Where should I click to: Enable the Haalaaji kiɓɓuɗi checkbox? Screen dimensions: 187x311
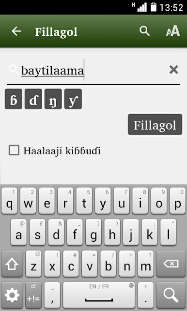tap(14, 150)
